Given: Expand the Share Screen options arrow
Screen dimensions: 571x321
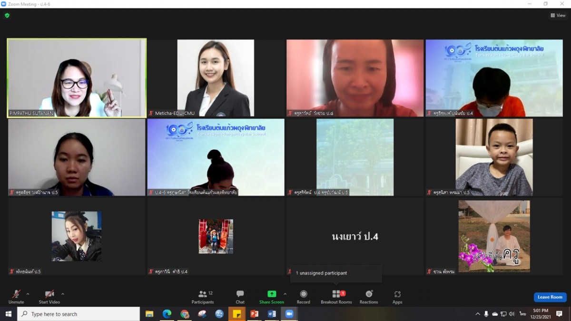Looking at the screenshot, I should point(285,294).
